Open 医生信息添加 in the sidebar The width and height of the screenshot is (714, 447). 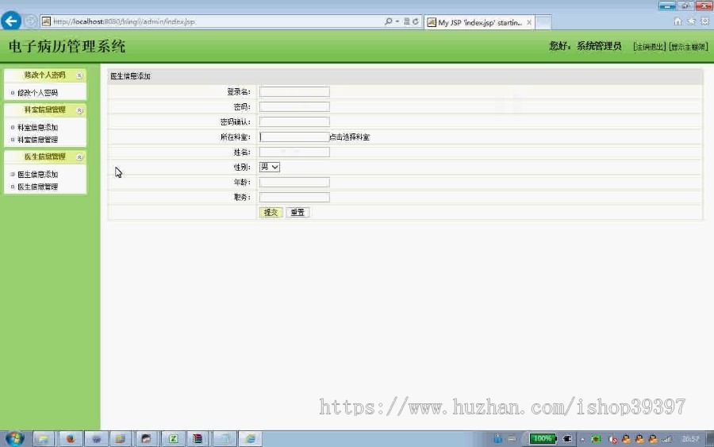tap(37, 174)
